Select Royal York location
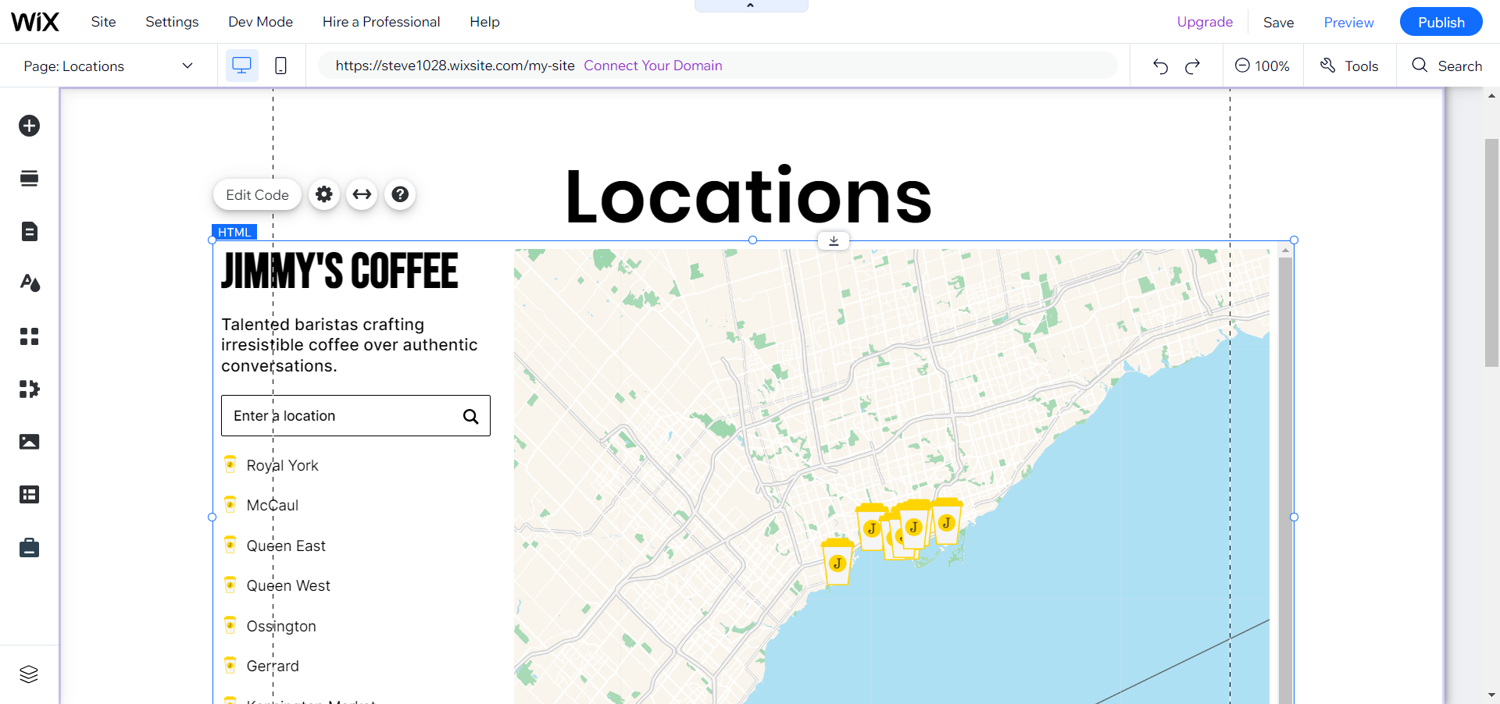 pos(282,465)
